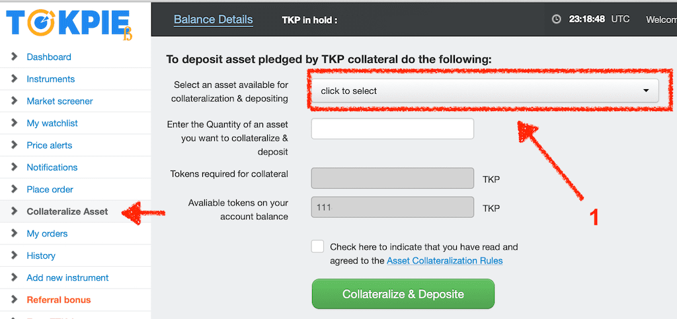
Task: Click the chevron icon beside Instruments
Action: click(15, 79)
